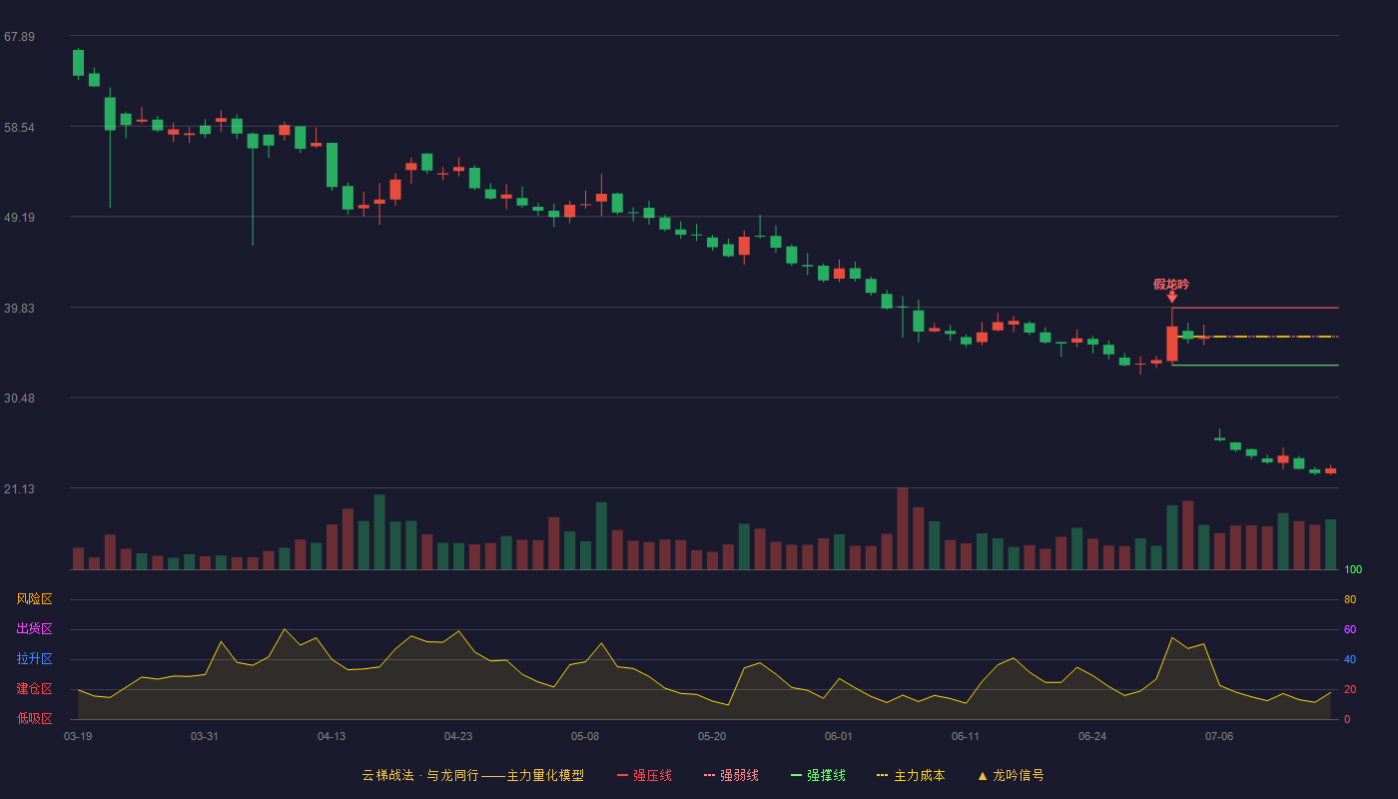Click the 67.89 price axis label
The image size is (1398, 799).
(x=19, y=37)
